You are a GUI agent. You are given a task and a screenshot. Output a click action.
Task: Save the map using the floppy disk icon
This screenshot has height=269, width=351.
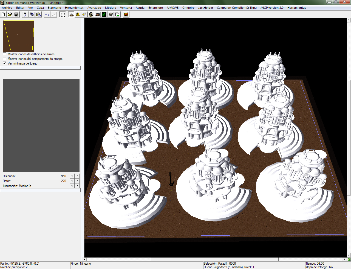coord(16,14)
